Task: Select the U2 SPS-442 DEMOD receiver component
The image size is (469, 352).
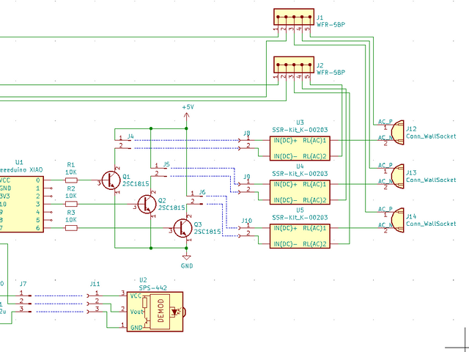Action: pos(155,312)
